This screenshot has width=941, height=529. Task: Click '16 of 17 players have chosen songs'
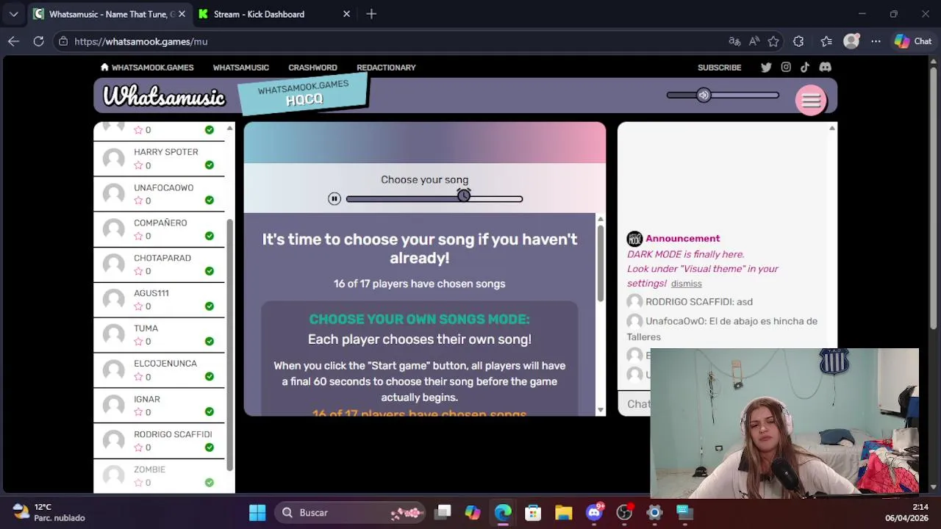(419, 284)
